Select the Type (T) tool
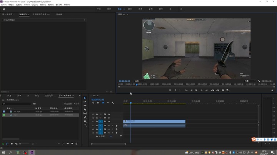277x155 pixels. (85, 125)
